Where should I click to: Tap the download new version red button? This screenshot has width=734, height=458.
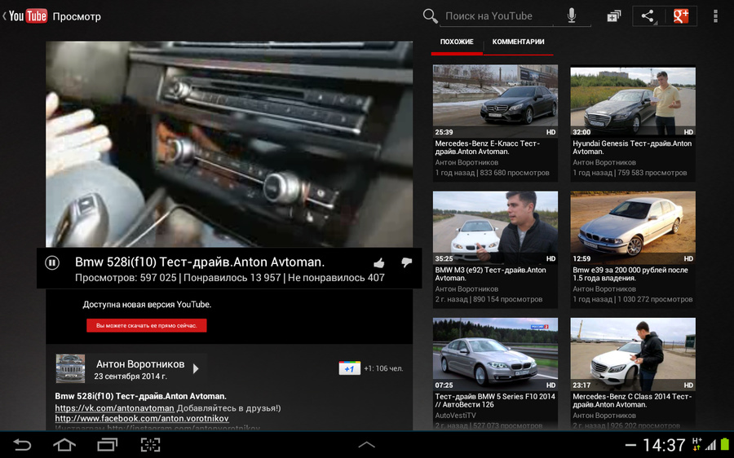click(x=147, y=326)
